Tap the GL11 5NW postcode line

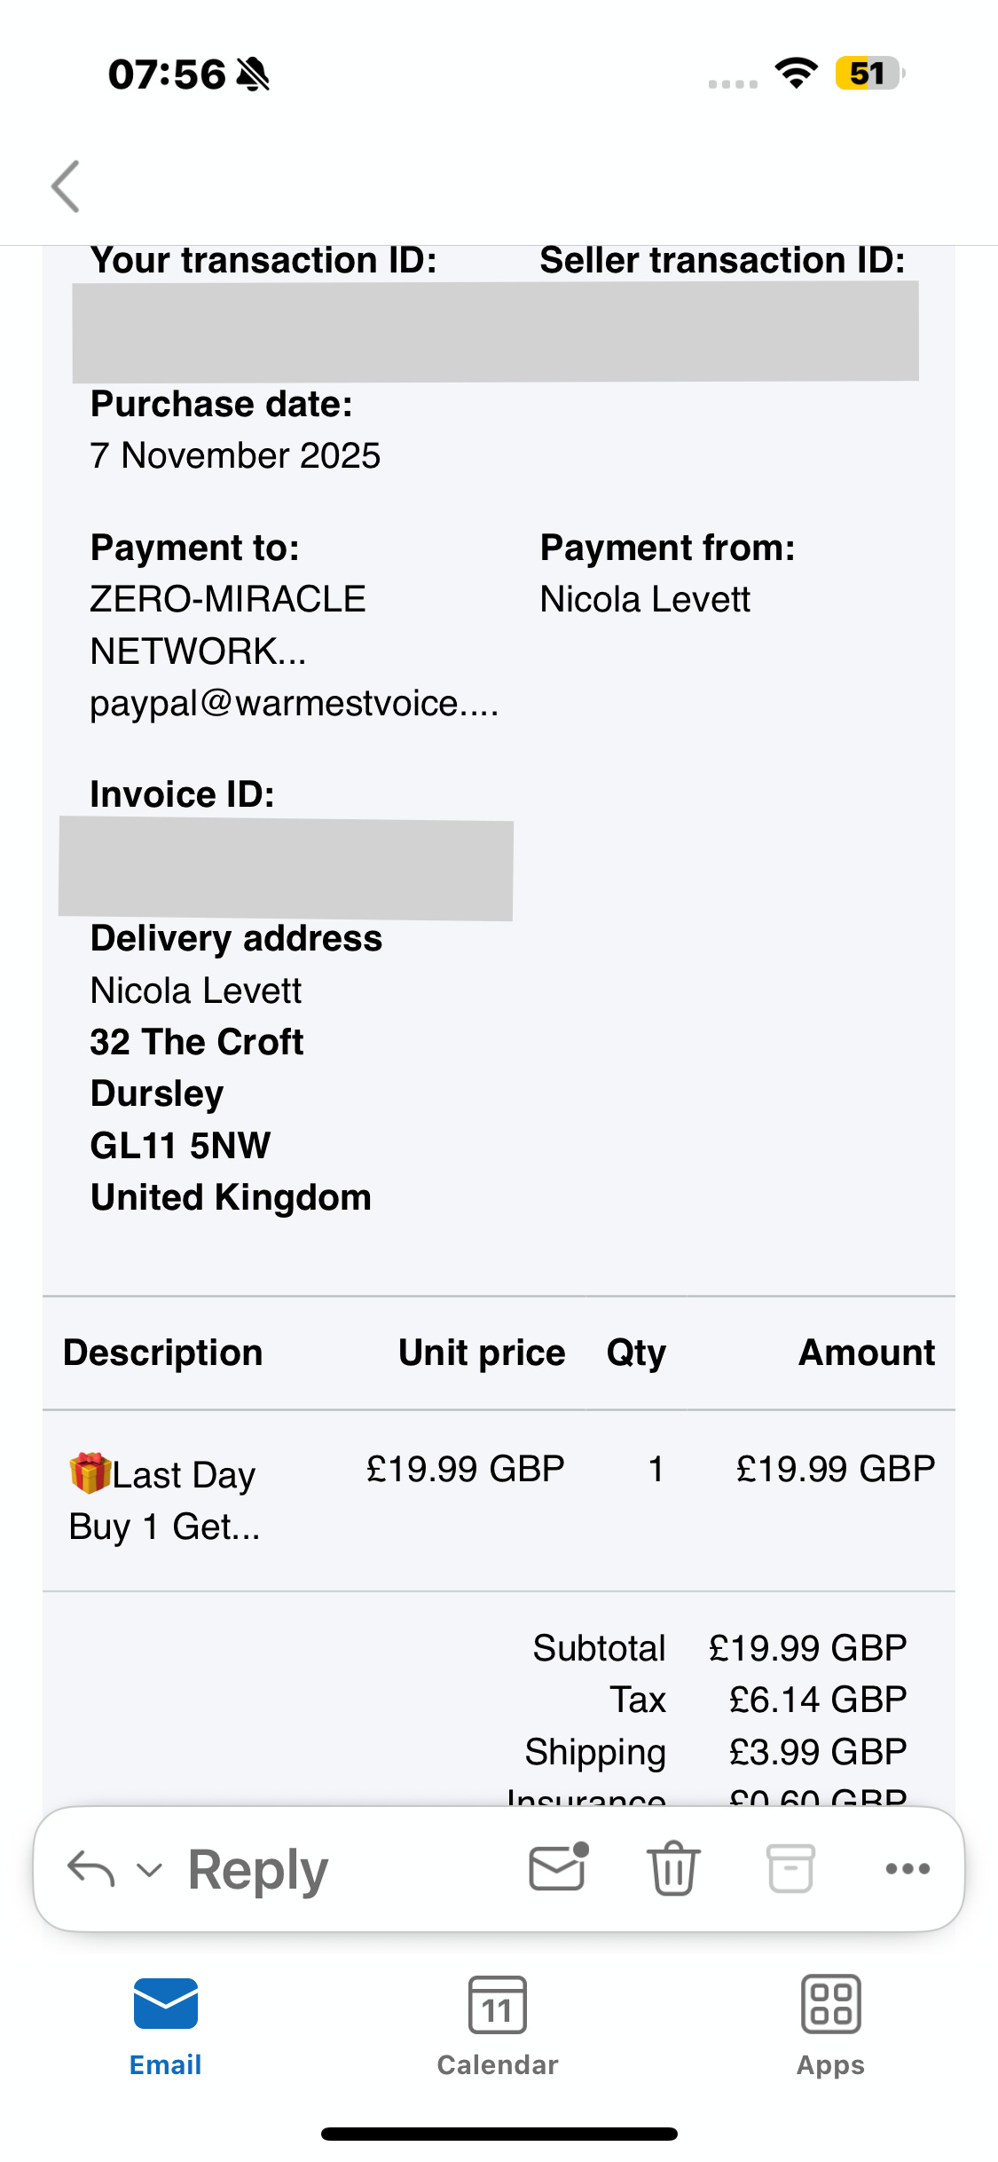click(x=180, y=1145)
